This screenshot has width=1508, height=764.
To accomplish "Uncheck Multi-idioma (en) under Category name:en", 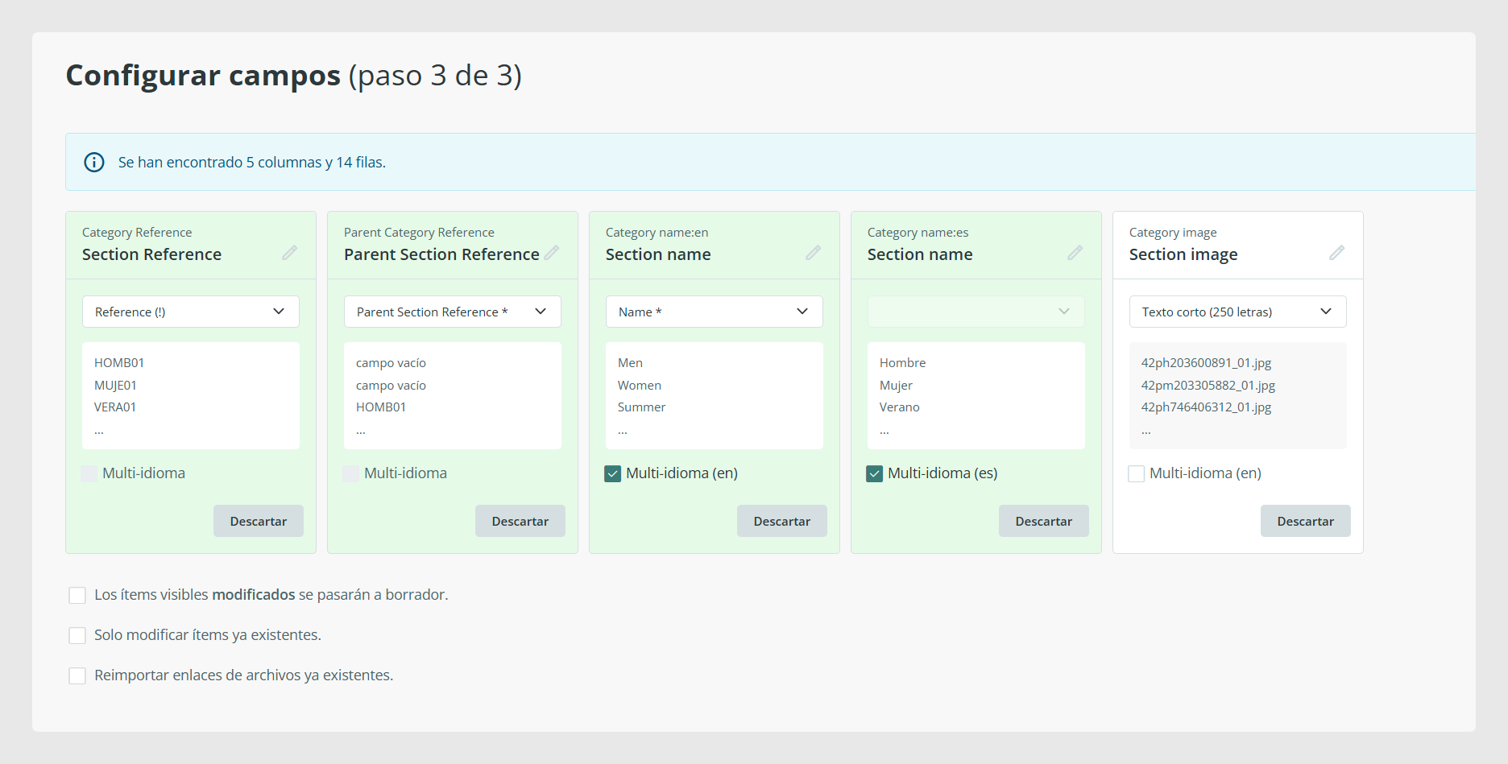I will [x=613, y=473].
